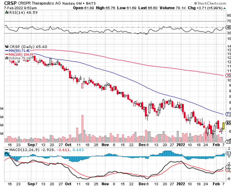This screenshot has height=187, width=231.
Task: Click the Feb label under the MACD panel
Action: 216,184
